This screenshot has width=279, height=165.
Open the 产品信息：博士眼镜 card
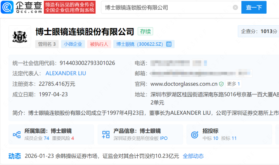140,134
